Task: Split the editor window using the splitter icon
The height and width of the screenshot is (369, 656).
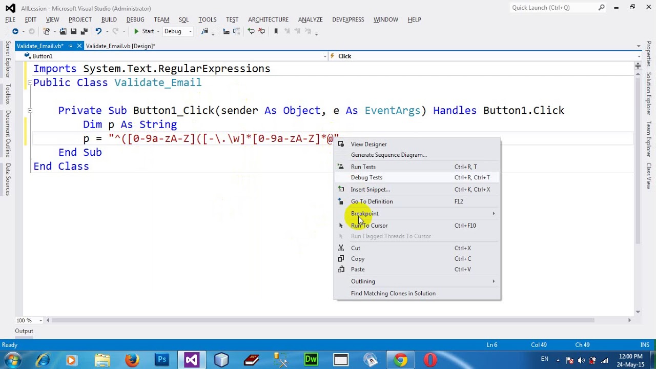Action: pos(638,66)
